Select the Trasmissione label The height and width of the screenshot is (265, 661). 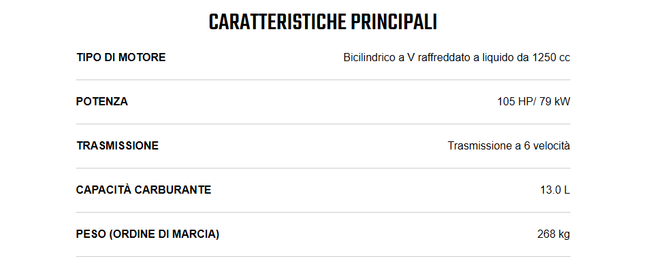118,146
